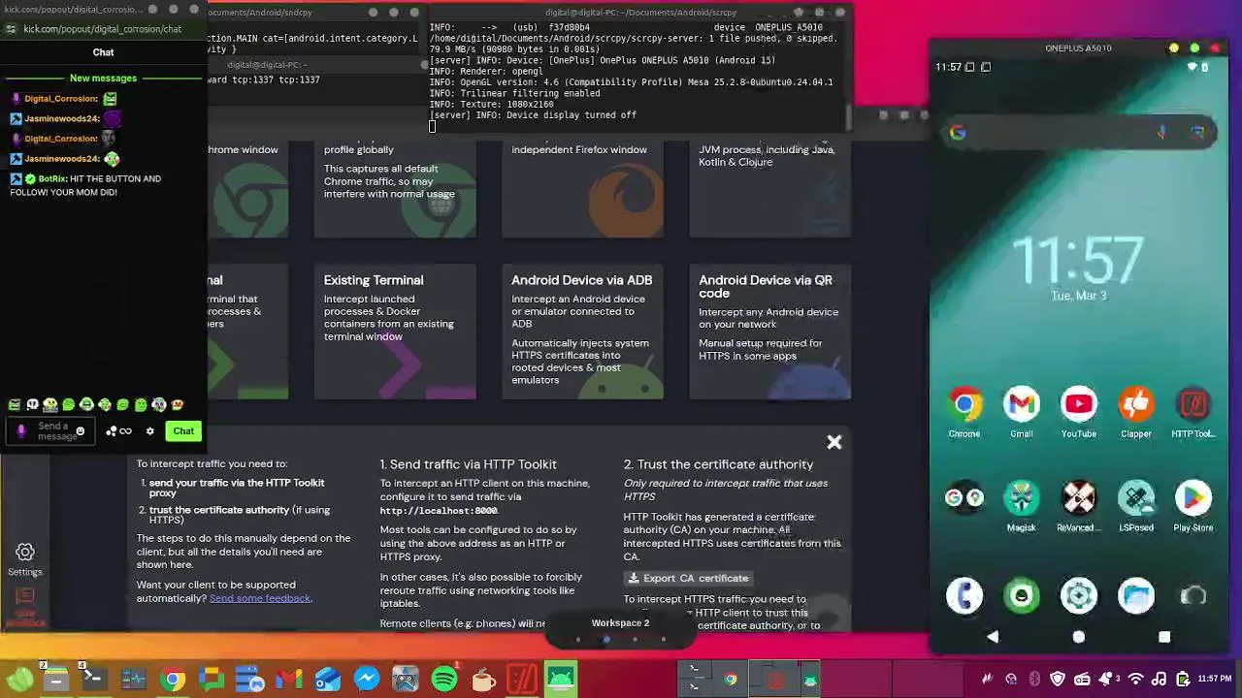Open the scrcpy Android icon in taskbar

[x=561, y=680]
